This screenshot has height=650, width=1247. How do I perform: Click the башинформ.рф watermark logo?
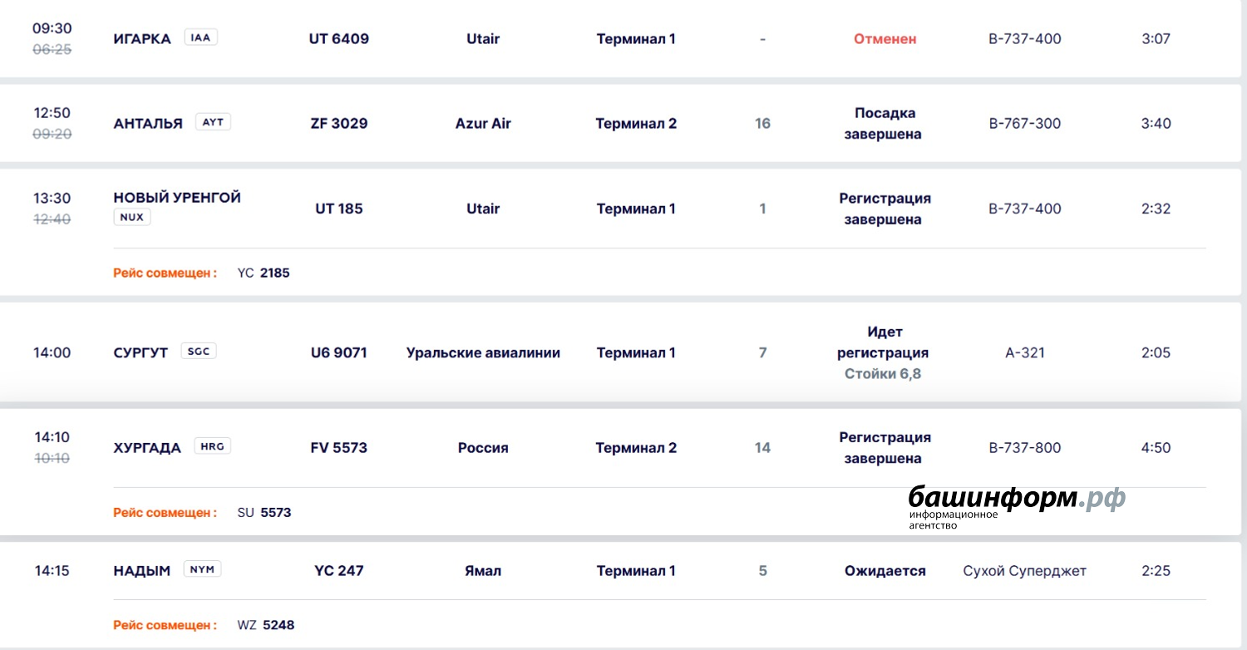pos(1016,504)
